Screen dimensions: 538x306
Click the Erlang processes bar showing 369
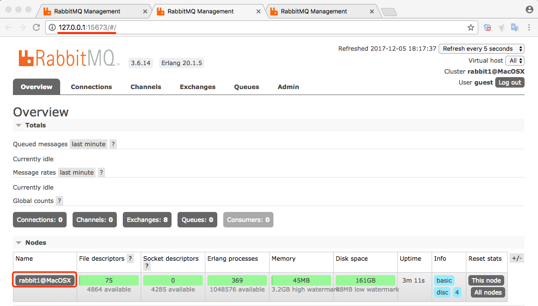click(237, 280)
